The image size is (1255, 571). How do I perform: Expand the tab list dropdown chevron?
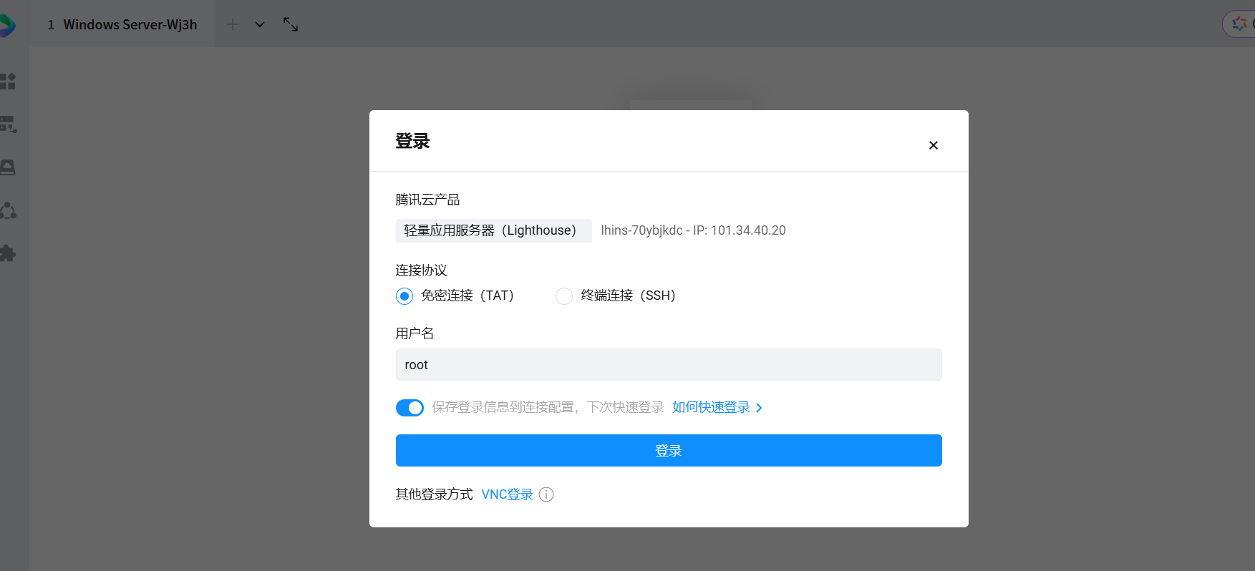point(260,24)
